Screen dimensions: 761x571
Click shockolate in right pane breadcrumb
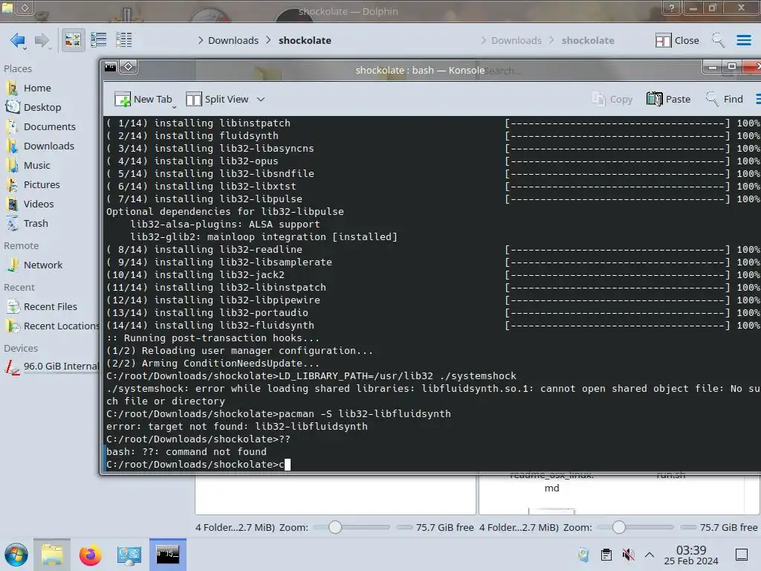pyautogui.click(x=588, y=40)
